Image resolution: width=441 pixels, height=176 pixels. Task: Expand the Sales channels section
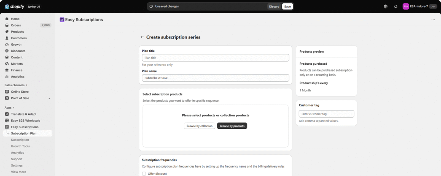click(x=16, y=85)
